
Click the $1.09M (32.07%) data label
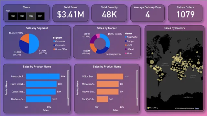point(115,34)
